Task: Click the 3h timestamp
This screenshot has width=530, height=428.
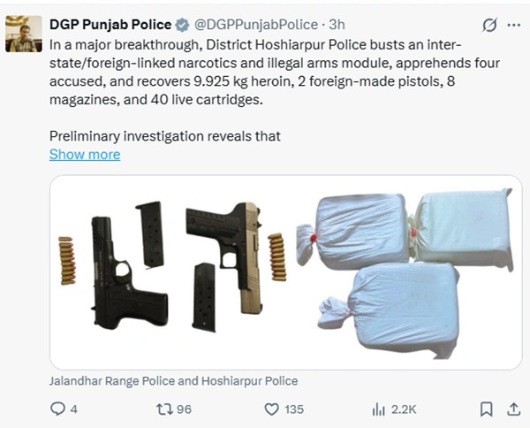Action: tap(337, 25)
